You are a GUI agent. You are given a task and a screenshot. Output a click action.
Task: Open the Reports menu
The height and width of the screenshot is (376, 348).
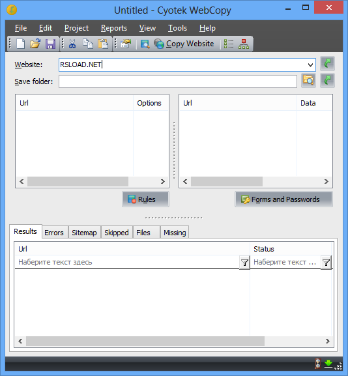click(114, 28)
